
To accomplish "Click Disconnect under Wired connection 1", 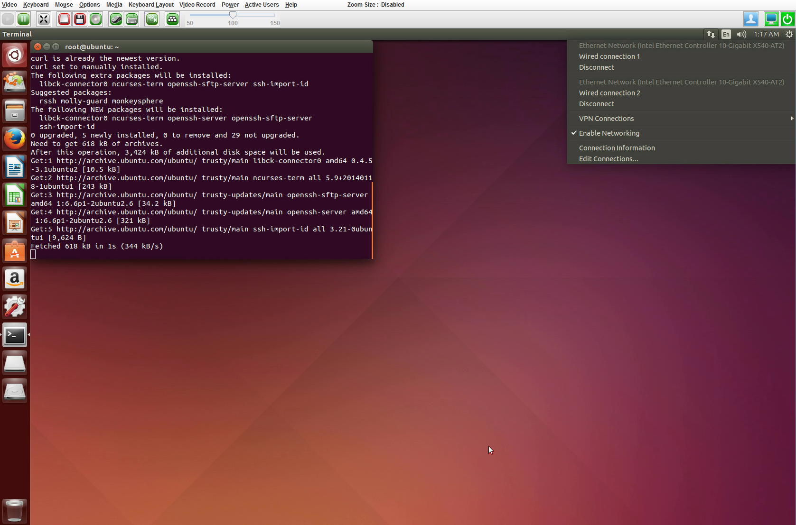I will 596,67.
